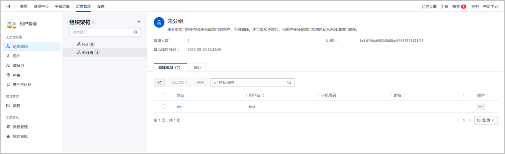The width and height of the screenshot is (505, 154).
Task: Go to next page using the right chevron
Action: 470,120
